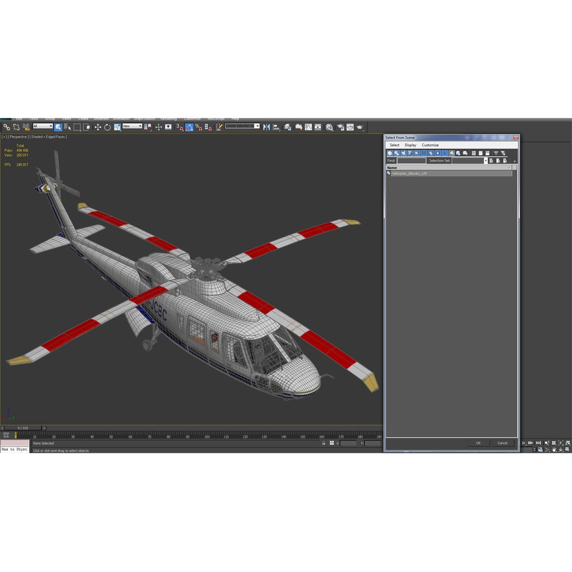Open the selection filter All dropdown

pyautogui.click(x=43, y=126)
